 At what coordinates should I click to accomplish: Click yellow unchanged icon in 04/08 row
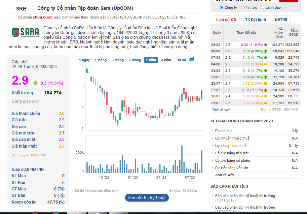click(266, 64)
